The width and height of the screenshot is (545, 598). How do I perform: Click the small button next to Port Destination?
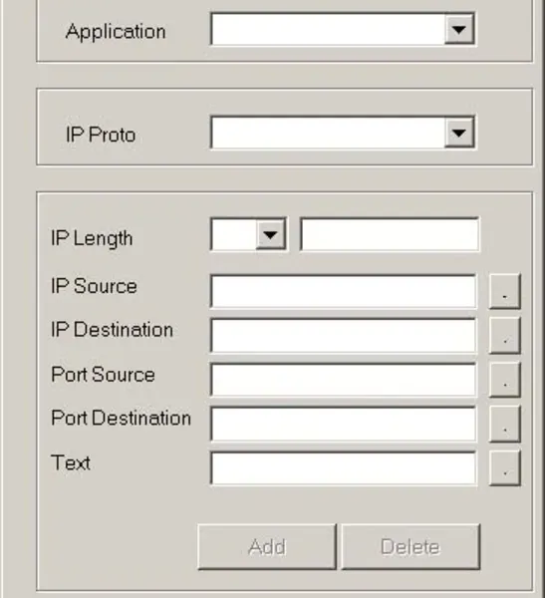(x=504, y=425)
